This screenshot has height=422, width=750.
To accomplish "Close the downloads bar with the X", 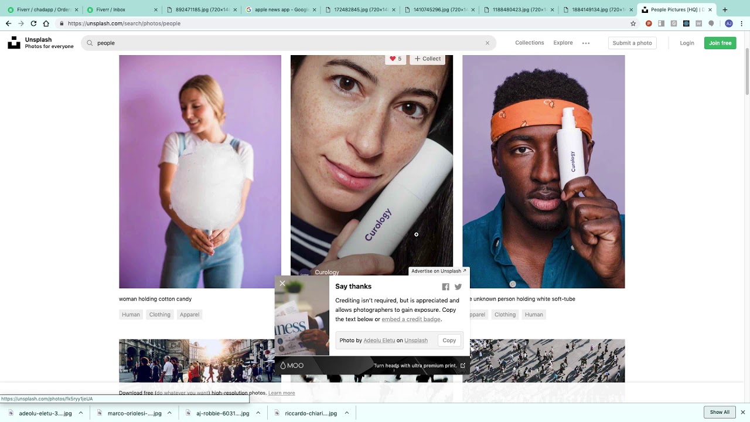I will point(742,412).
